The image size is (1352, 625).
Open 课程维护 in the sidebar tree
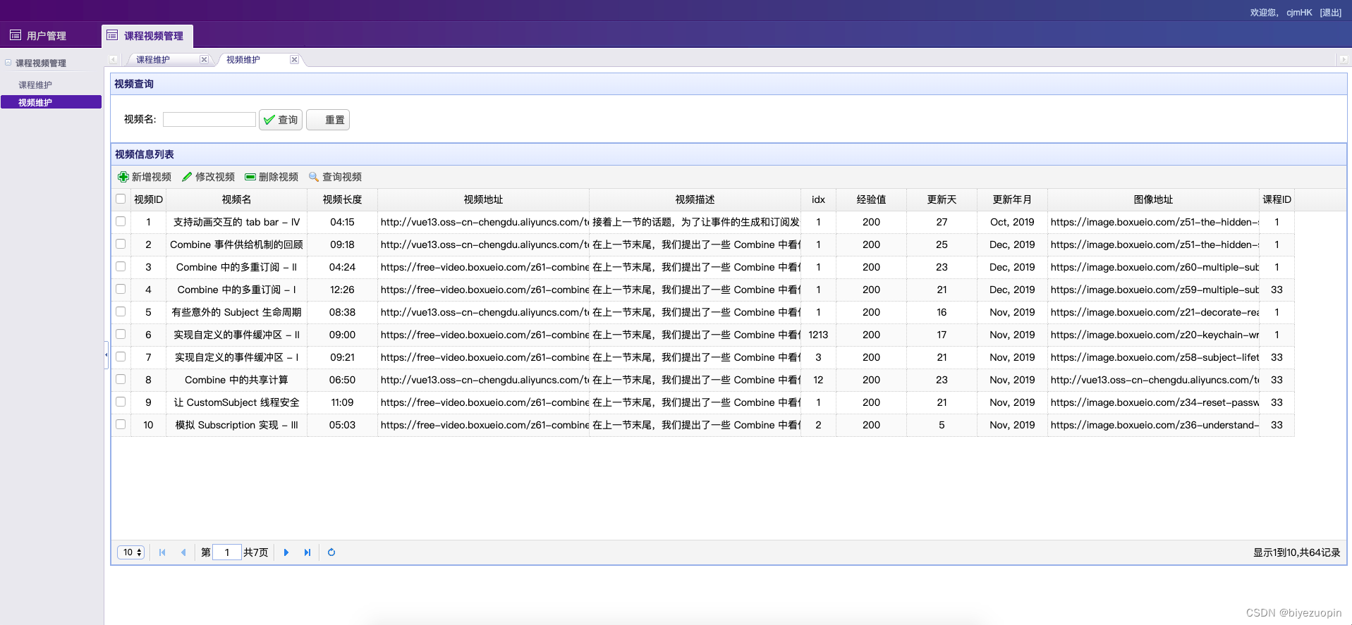(x=35, y=85)
